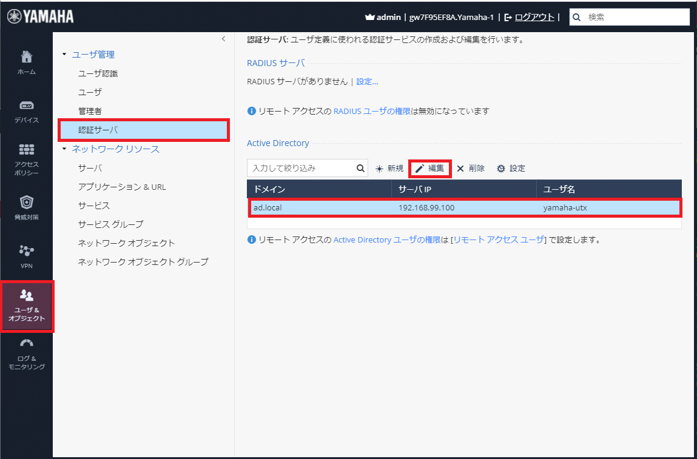
Task: Collapse the ネットワーク リソース tree group
Action: coord(64,149)
